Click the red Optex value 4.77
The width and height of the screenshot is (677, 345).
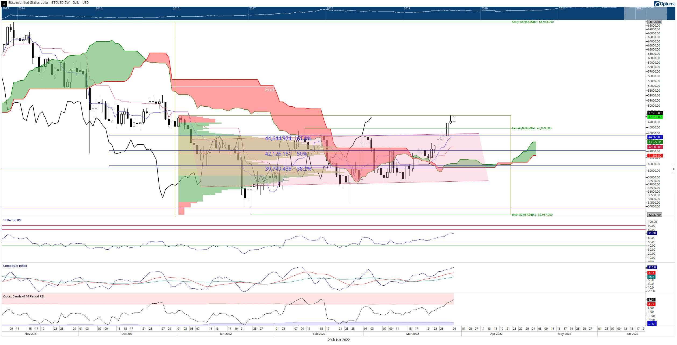(651, 304)
